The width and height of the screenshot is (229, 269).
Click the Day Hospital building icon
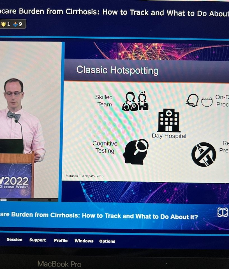(x=169, y=120)
